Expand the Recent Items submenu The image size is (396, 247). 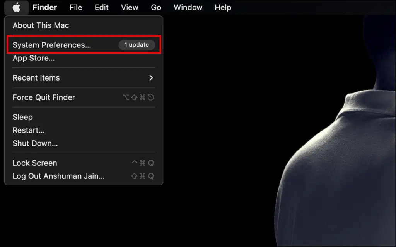coord(84,78)
